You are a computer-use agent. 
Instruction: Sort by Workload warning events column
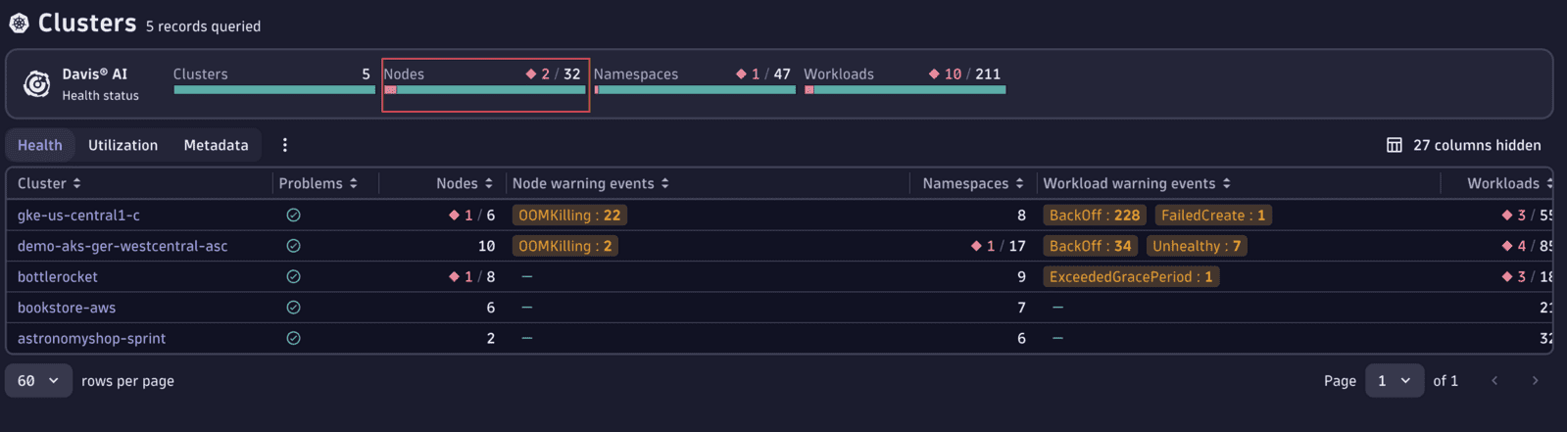click(1137, 183)
